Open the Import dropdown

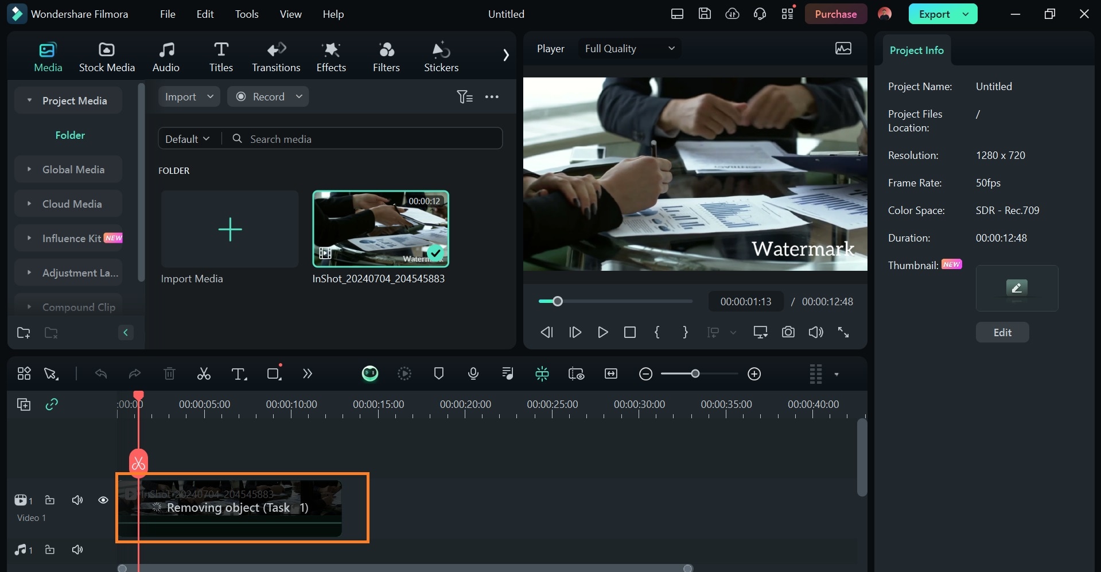pyautogui.click(x=189, y=97)
